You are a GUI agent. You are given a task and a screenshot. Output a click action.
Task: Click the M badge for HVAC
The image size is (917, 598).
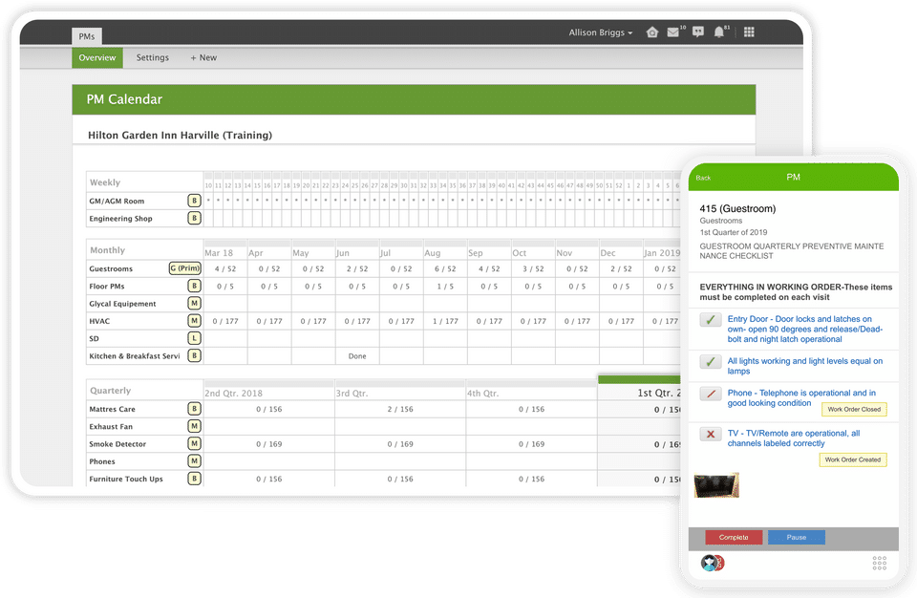click(194, 321)
